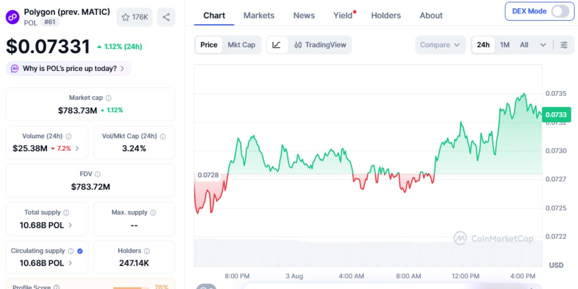Click the 3.24% Vol/Mkt Cap value
The height and width of the screenshot is (289, 578).
point(134,148)
